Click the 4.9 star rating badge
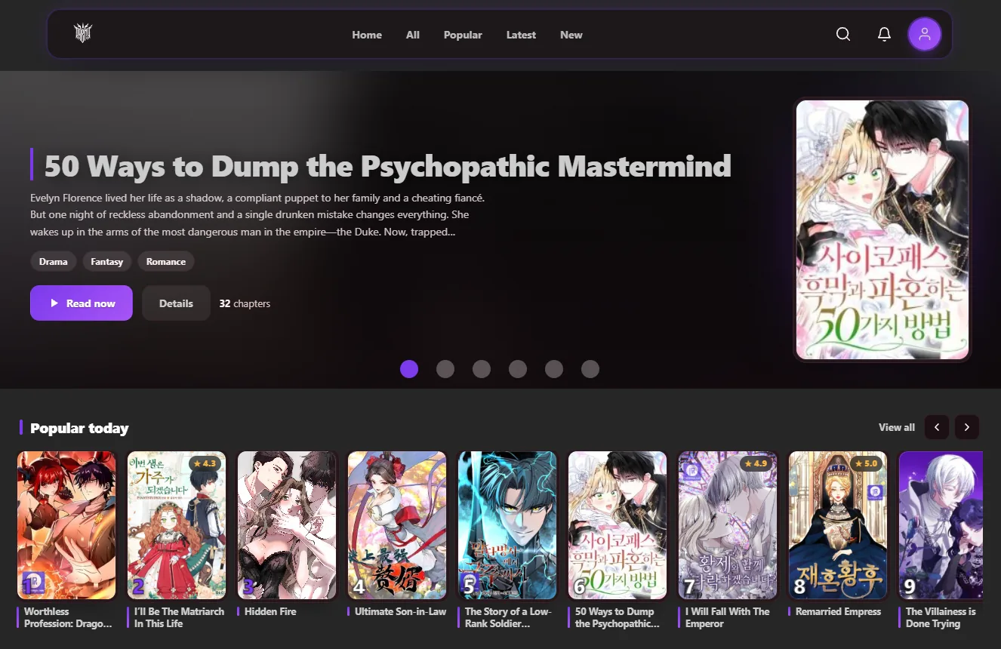 756,463
